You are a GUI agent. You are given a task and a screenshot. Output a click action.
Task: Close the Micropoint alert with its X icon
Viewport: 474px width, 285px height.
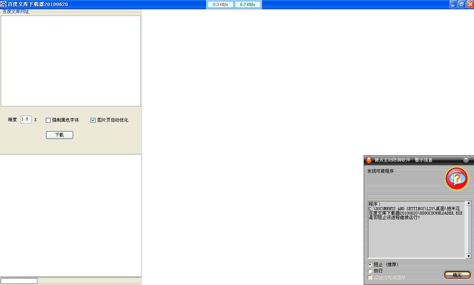pos(466,160)
